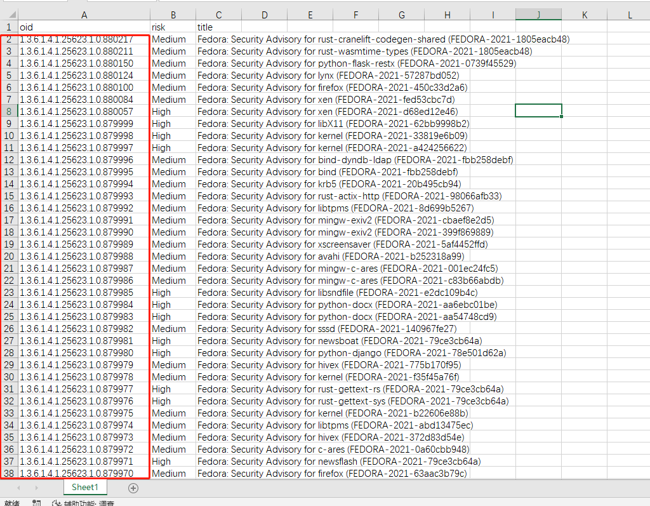Select oid cell ending 880150
650x506 pixels.
(x=84, y=63)
